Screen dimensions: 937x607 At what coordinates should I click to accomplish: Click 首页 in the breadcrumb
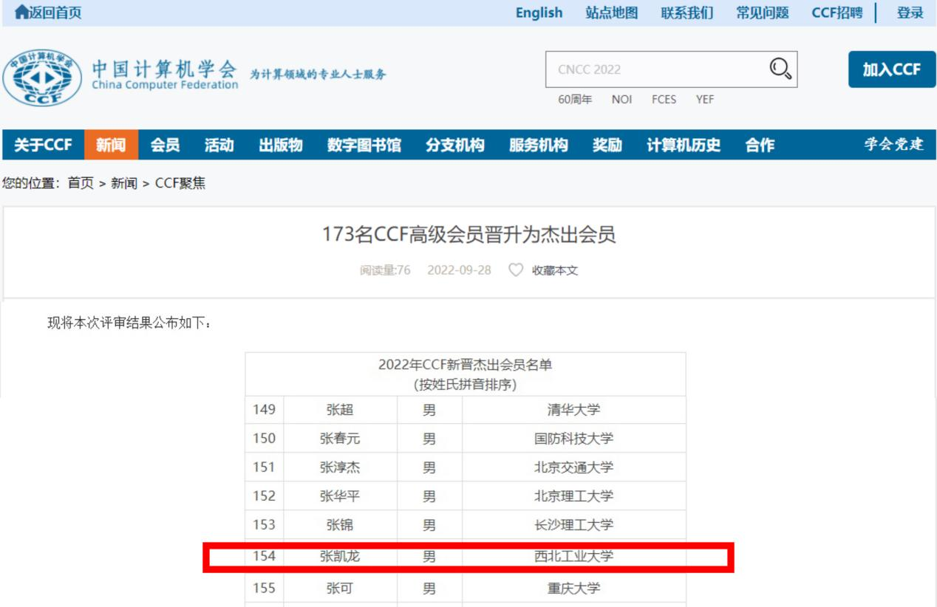pos(81,183)
